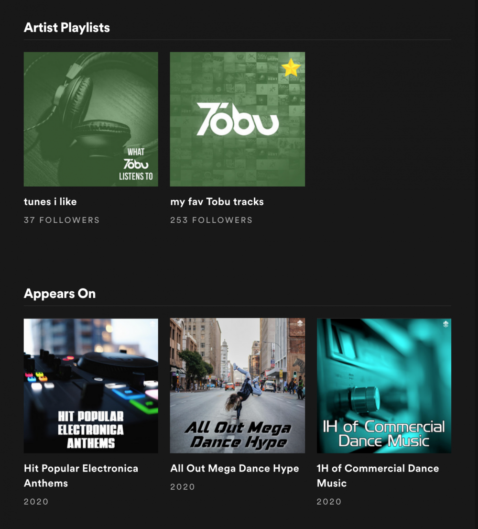This screenshot has height=529, width=478.
Task: Open the Hit Popular Electronica Anthems album cover
Action: point(91,386)
